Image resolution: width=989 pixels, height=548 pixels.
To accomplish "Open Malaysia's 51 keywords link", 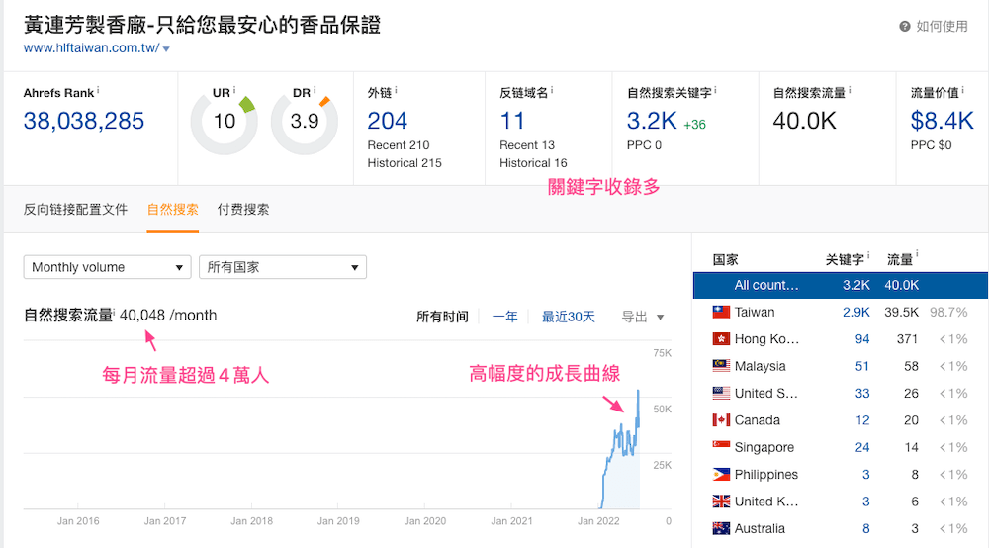I will coord(862,366).
